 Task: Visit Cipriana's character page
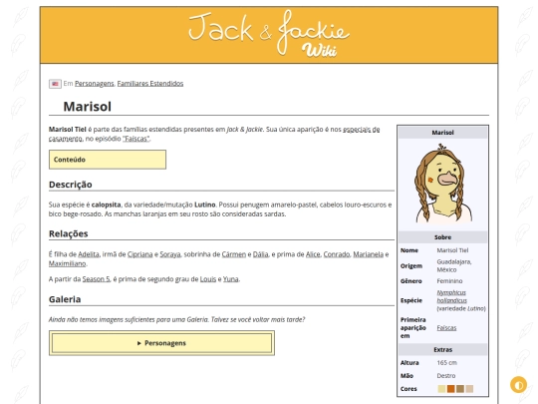(140, 254)
